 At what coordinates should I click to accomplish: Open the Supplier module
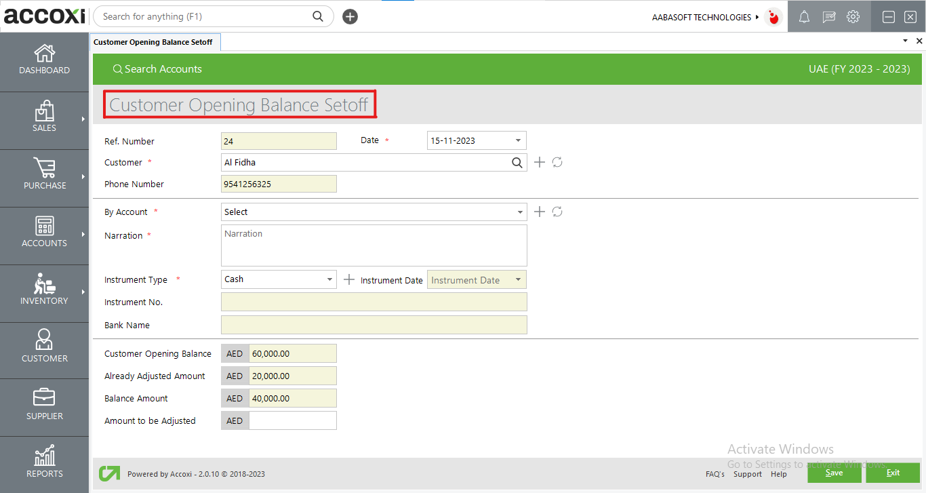pyautogui.click(x=44, y=406)
